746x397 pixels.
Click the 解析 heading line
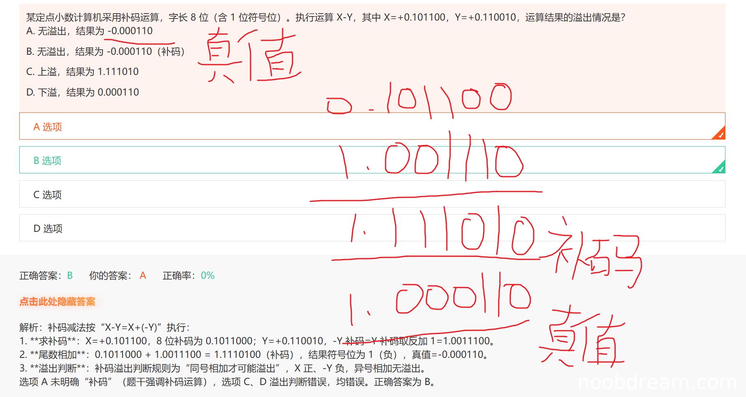[x=105, y=327]
